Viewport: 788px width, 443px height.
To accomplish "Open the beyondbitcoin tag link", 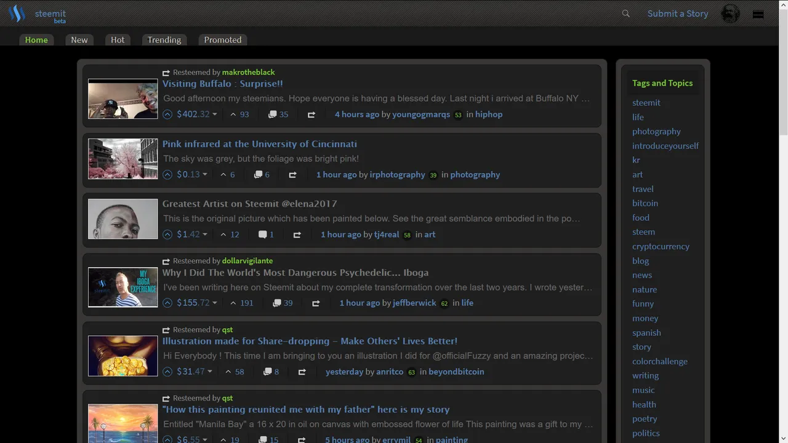I will point(456,372).
